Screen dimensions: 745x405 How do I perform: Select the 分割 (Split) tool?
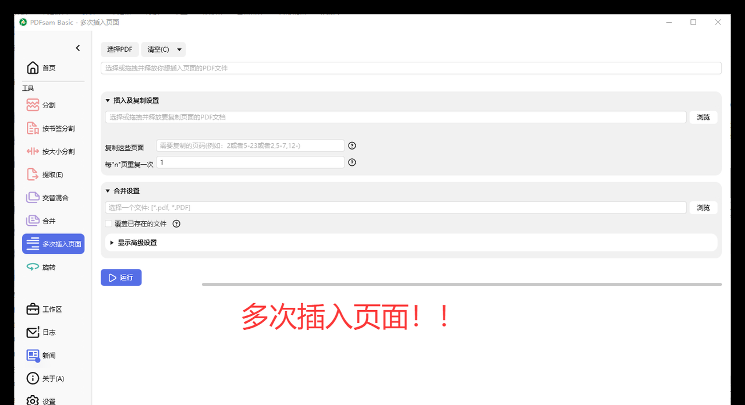[47, 105]
